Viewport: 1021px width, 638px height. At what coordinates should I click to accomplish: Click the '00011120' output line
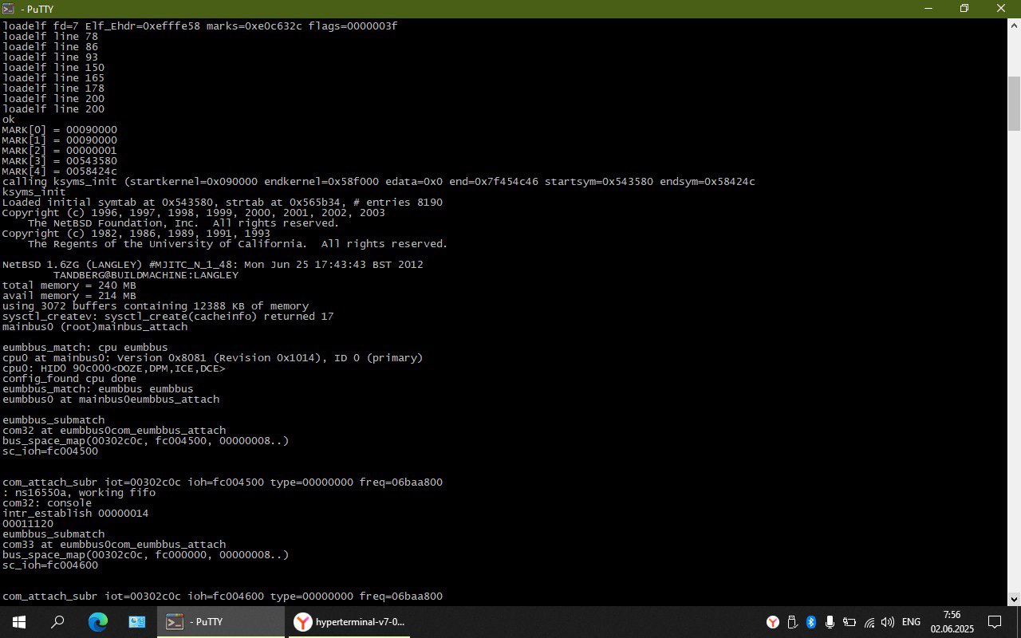click(x=28, y=524)
